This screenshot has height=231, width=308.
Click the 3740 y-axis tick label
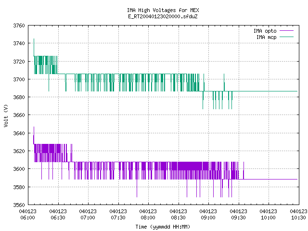pyautogui.click(x=19, y=43)
